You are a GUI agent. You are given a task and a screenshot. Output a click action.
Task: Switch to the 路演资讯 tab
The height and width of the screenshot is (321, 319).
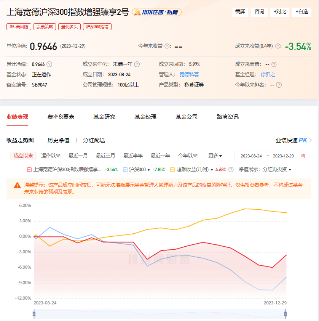(x=228, y=117)
